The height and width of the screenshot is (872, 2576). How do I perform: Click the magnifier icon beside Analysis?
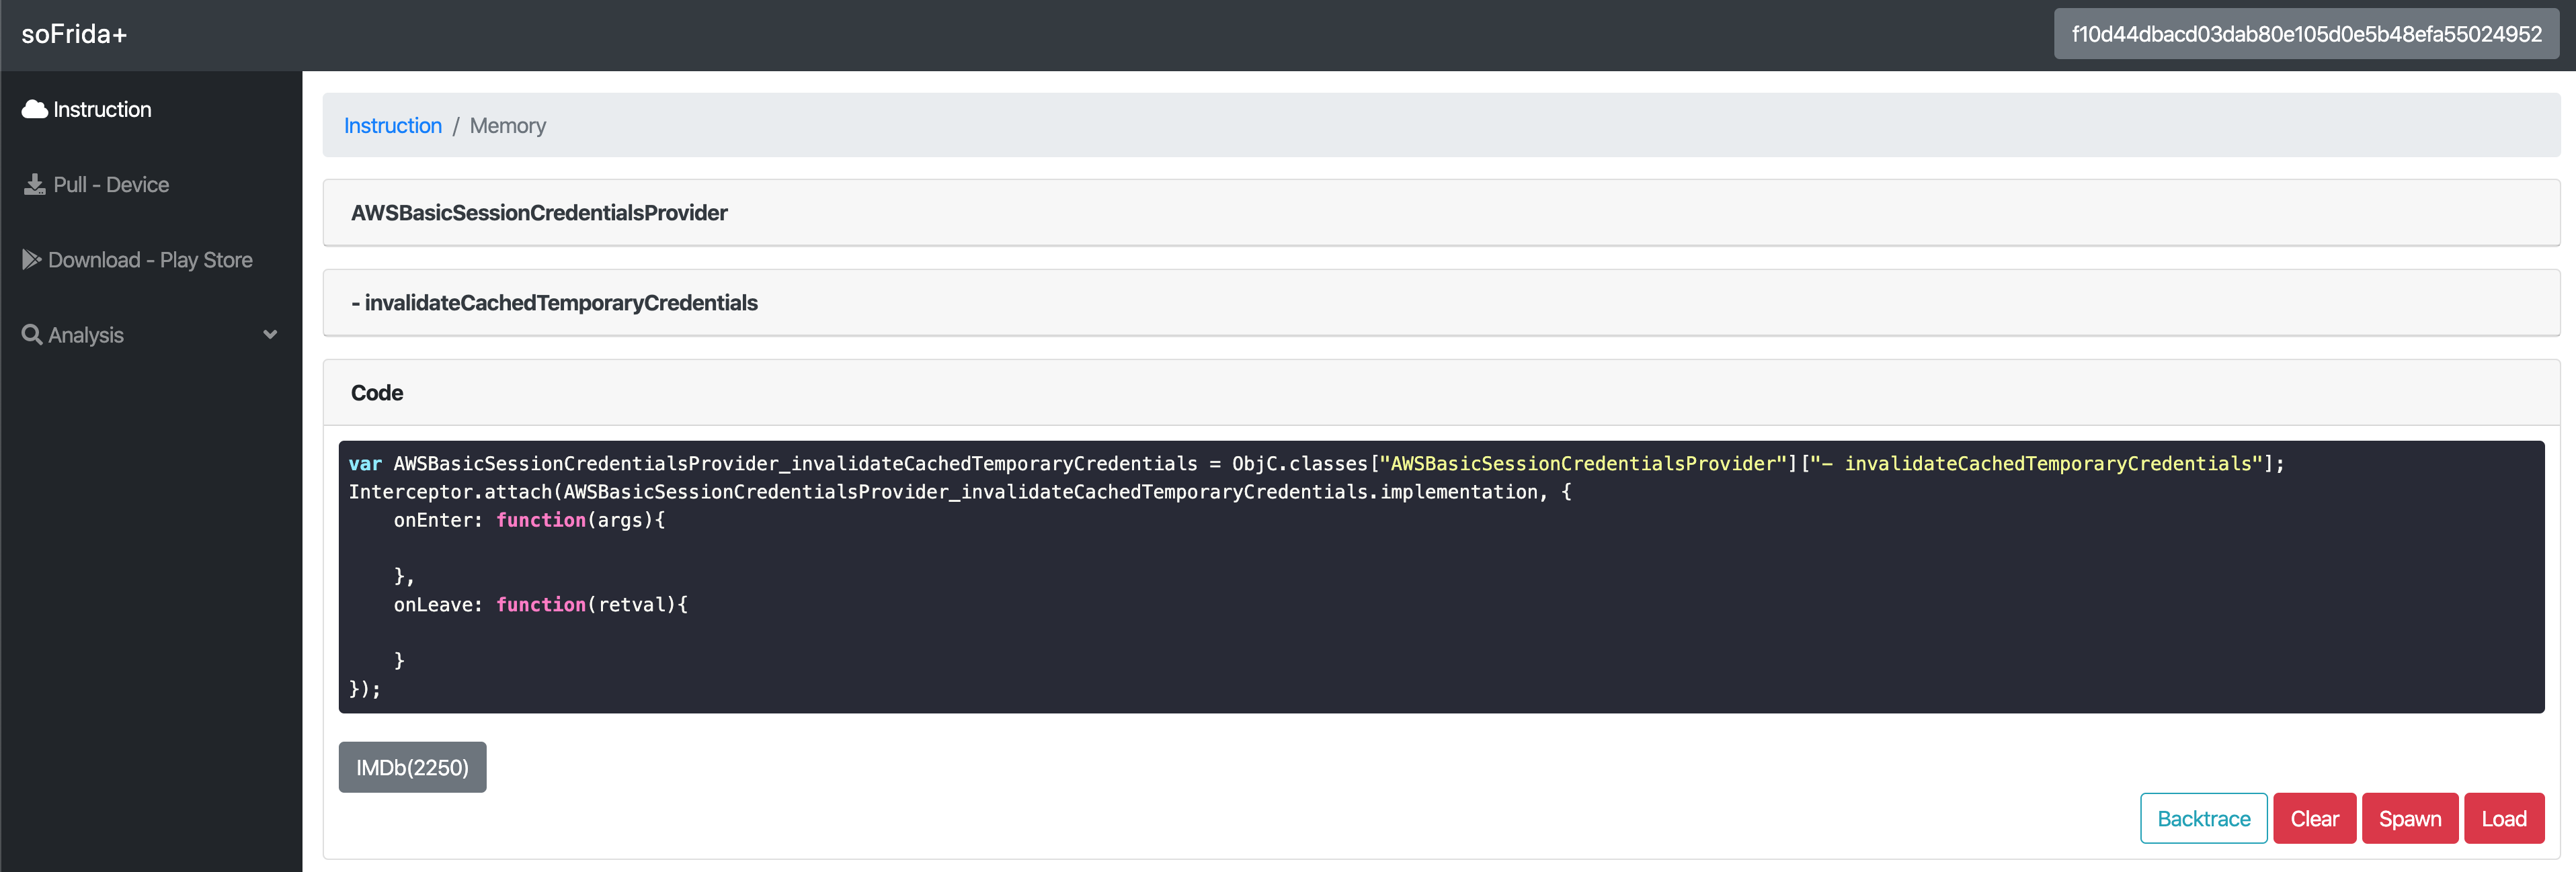click(32, 335)
